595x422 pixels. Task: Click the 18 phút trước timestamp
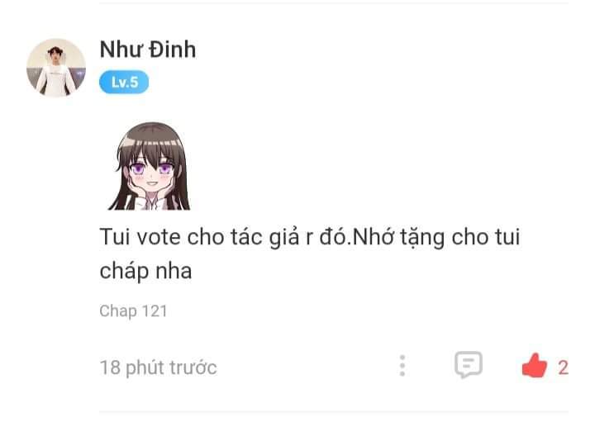[158, 367]
